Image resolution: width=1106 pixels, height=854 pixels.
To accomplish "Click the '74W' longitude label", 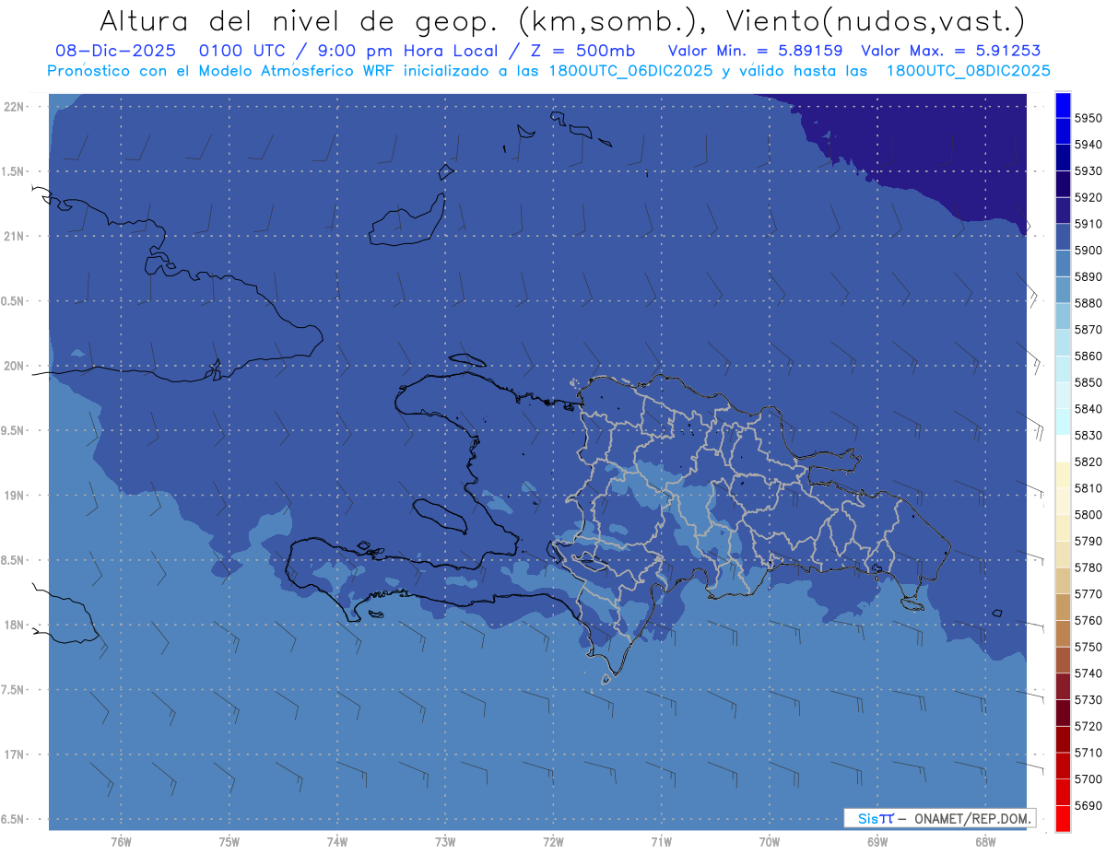I will (x=337, y=842).
